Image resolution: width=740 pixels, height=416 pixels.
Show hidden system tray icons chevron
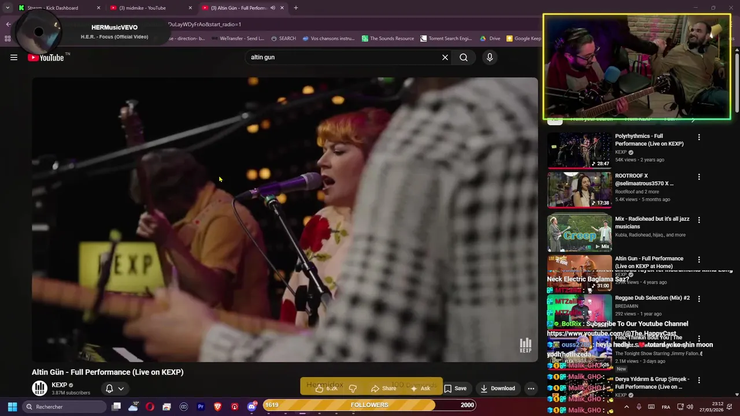click(627, 407)
